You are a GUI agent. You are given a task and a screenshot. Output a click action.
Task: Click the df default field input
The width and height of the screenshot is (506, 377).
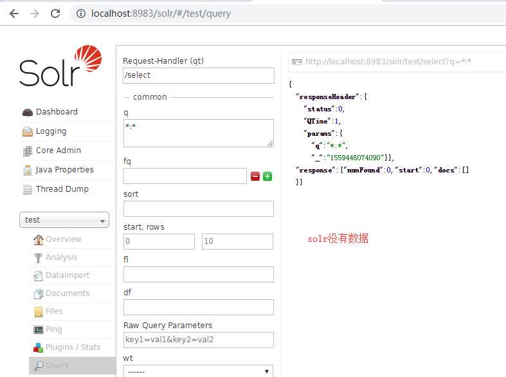click(x=199, y=308)
